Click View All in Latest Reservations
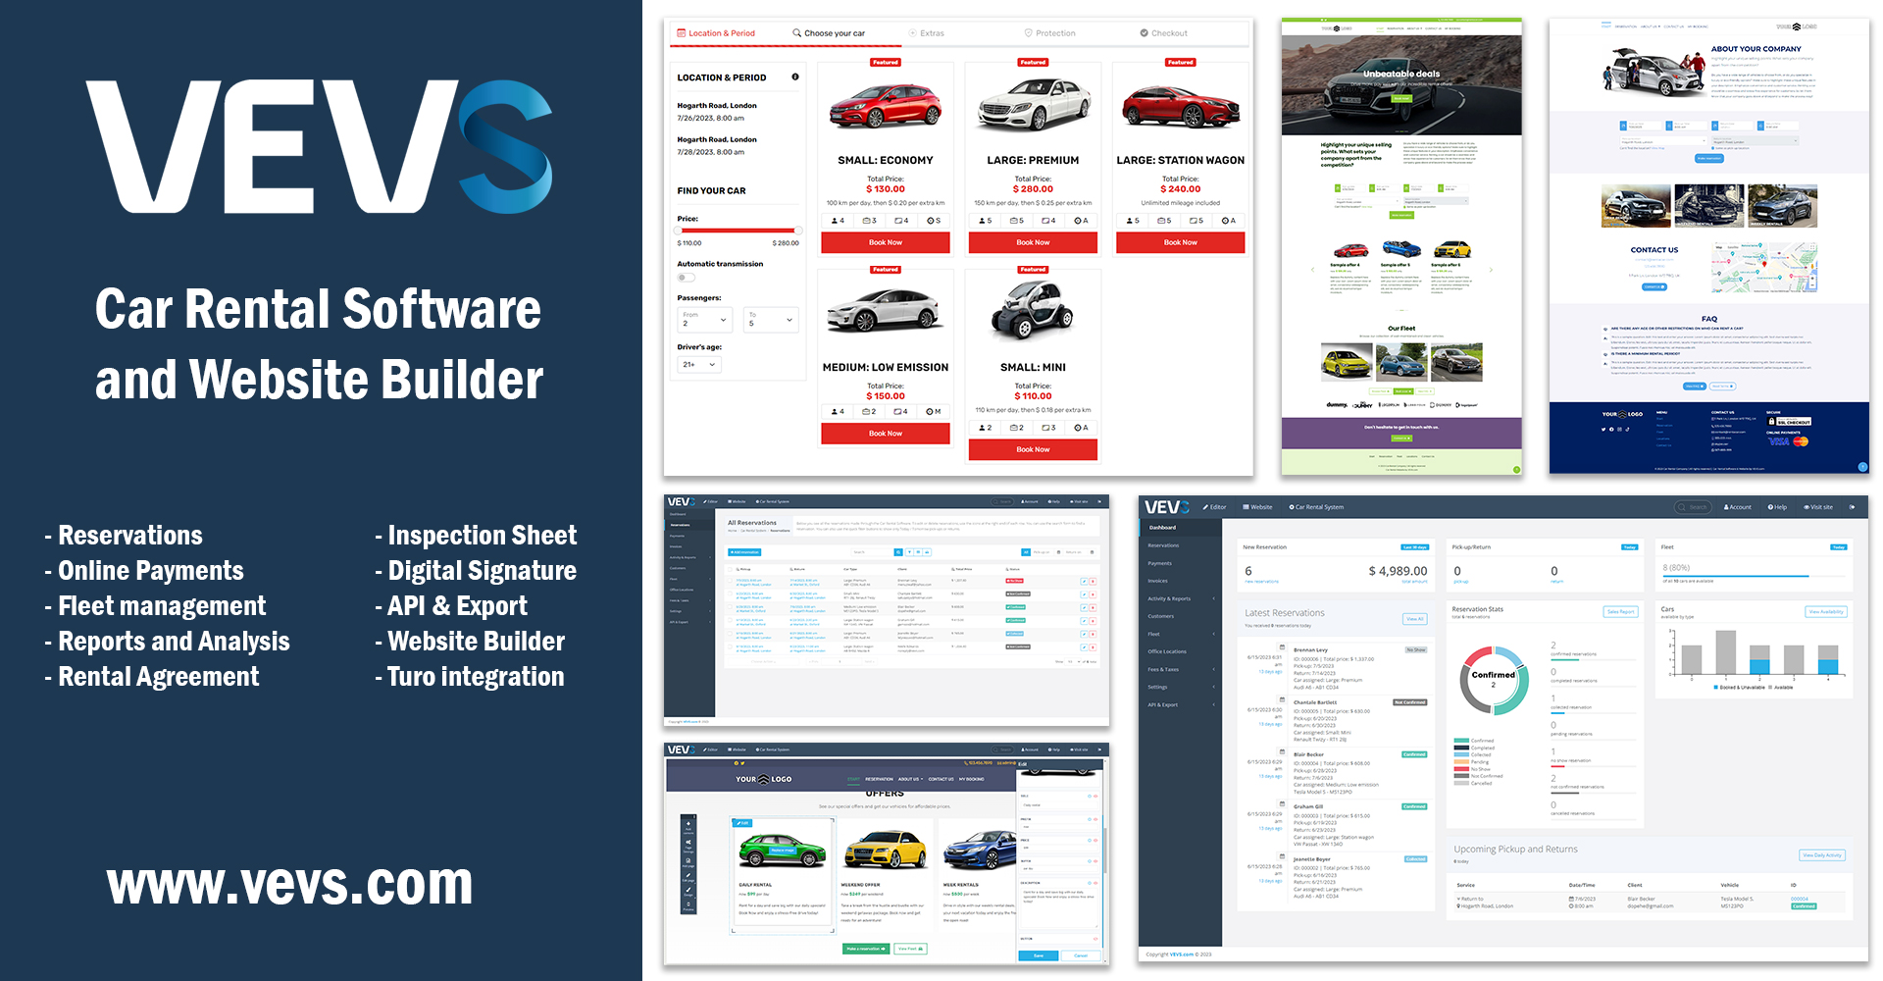The image size is (1883, 981). (1415, 619)
